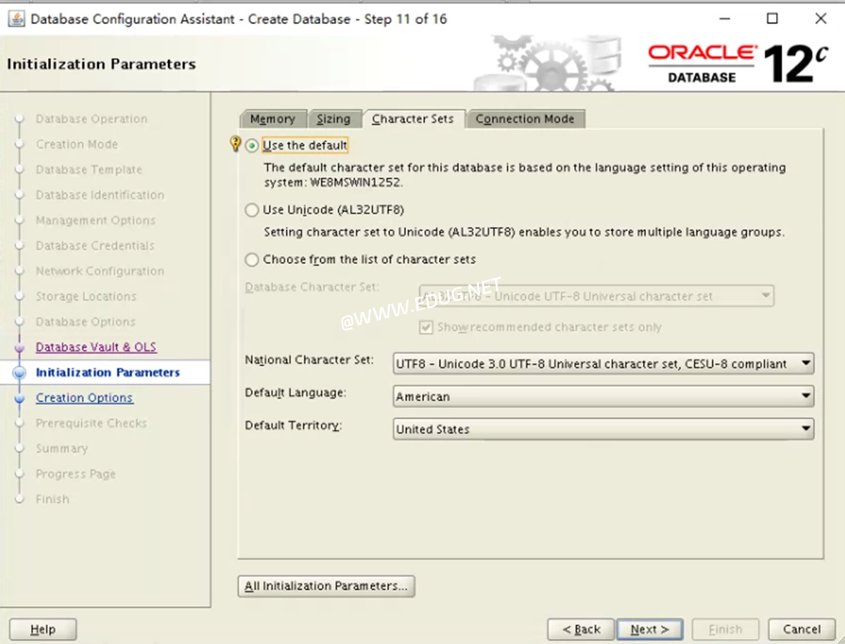
Task: Click the Database Identification step label
Action: click(100, 195)
